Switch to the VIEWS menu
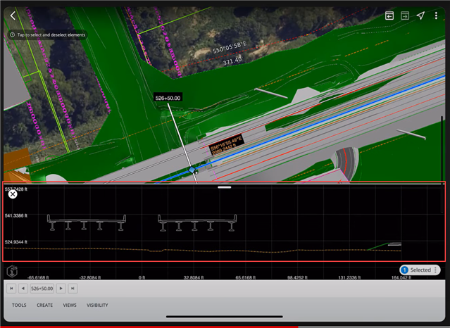 pyautogui.click(x=70, y=305)
